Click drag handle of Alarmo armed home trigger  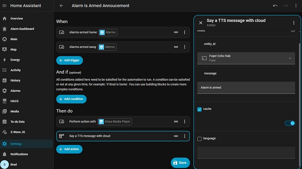click(176, 32)
